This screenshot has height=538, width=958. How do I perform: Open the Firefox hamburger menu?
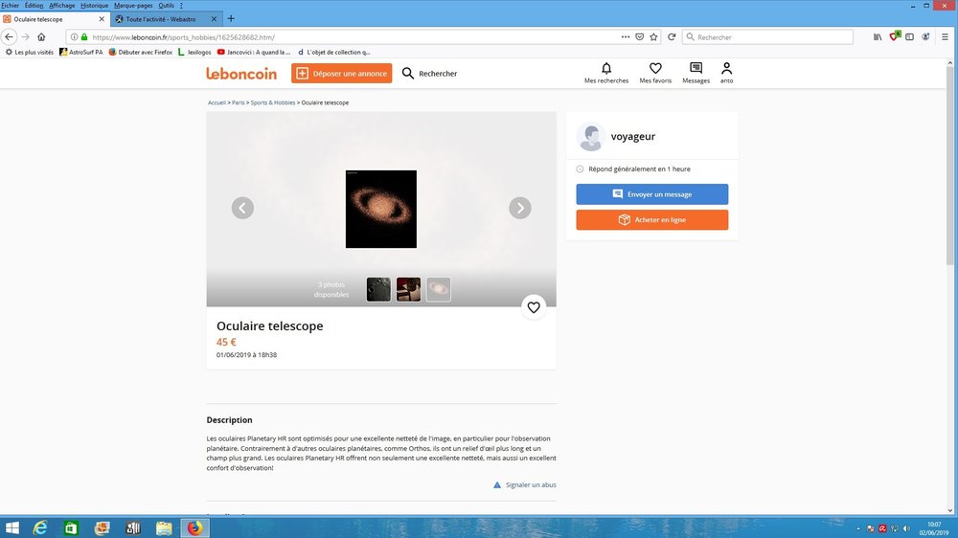[x=945, y=37]
